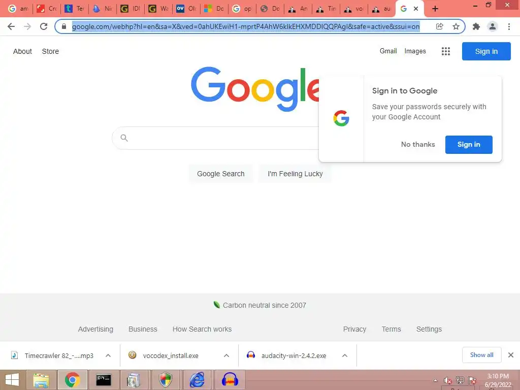Open the Chrome profile avatar

[x=493, y=26]
